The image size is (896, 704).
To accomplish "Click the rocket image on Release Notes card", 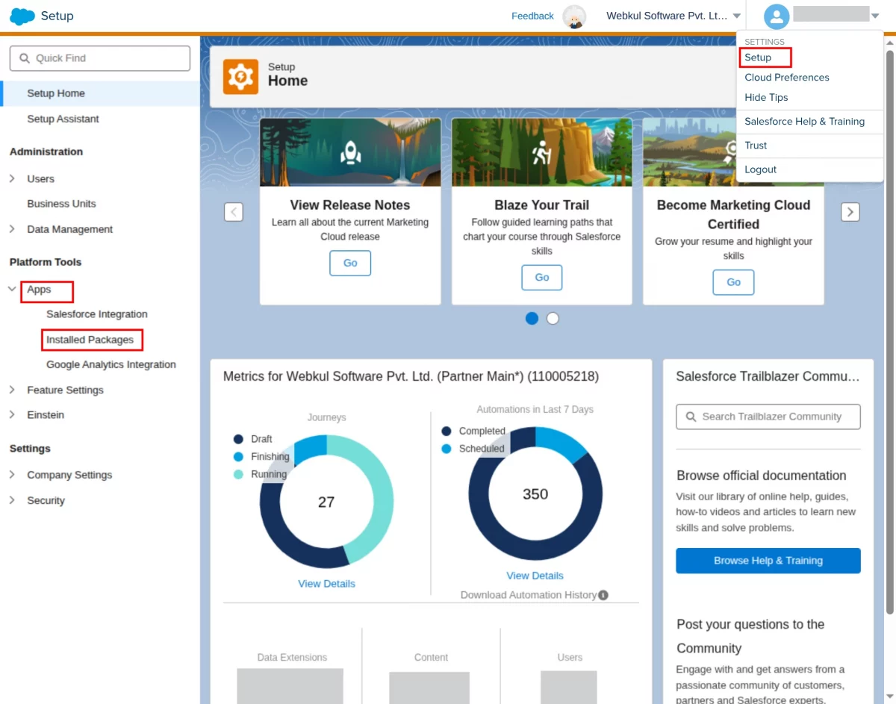I will [x=351, y=152].
